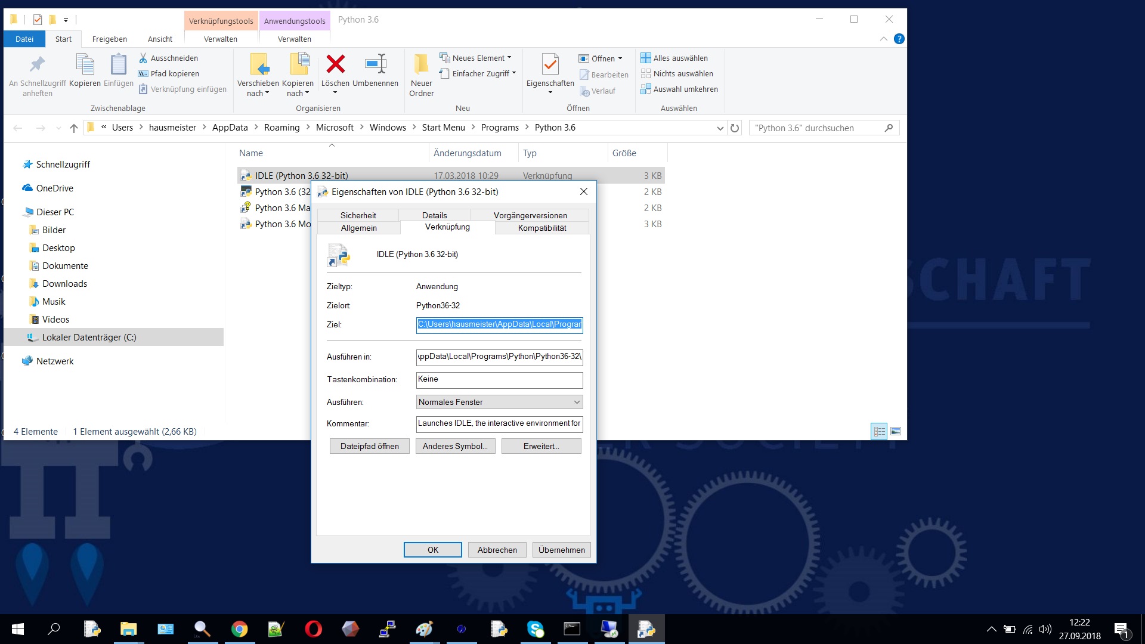Click the taskbar search magnifier icon

(x=54, y=629)
